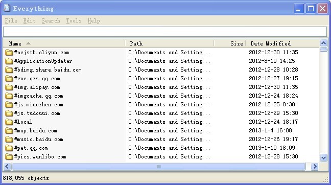Select the #img.alipay.com folder icon
The width and height of the screenshot is (331, 185).
point(9,87)
